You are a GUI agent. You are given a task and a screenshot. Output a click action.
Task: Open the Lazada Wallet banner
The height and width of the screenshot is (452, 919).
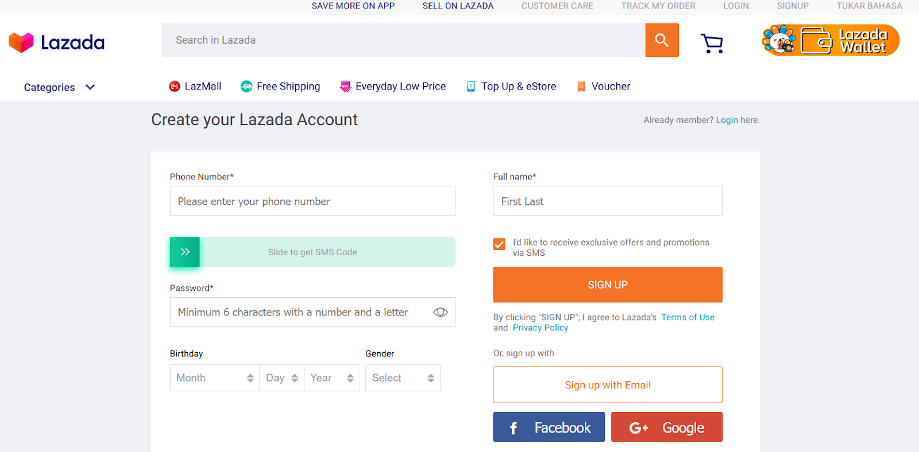[x=831, y=40]
